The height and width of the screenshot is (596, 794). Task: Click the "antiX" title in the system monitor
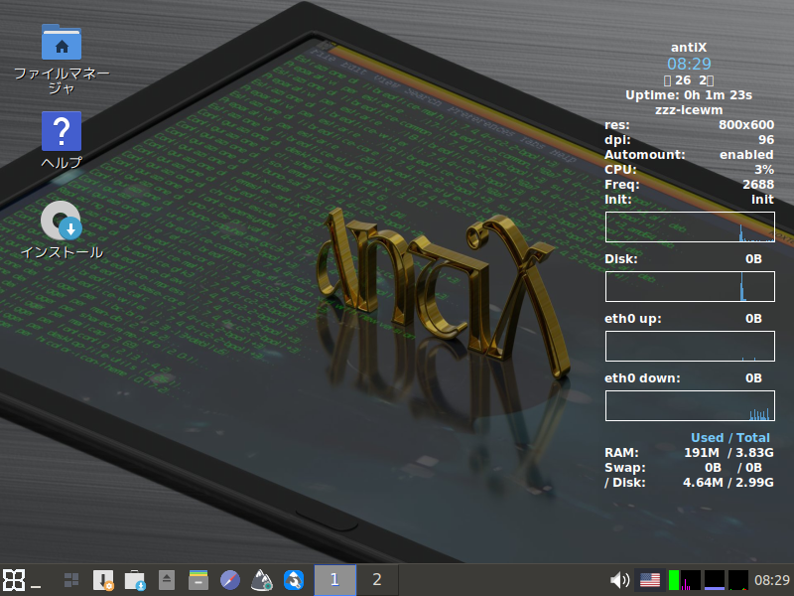point(689,47)
